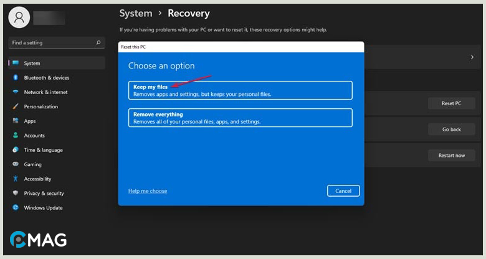Click the Restart now button
This screenshot has height=259, width=486.
[451, 156]
